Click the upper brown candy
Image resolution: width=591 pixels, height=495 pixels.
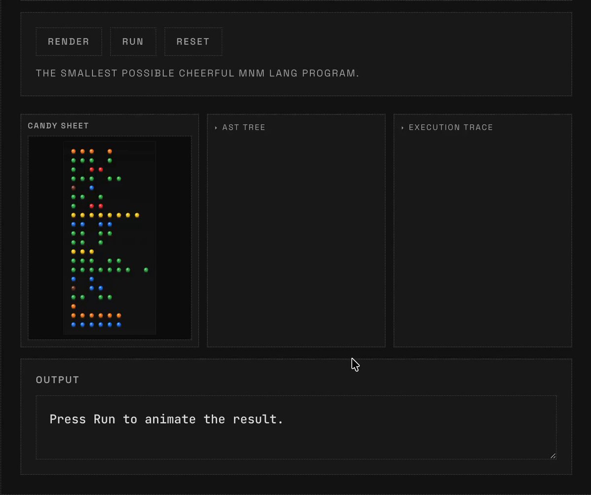(73, 188)
